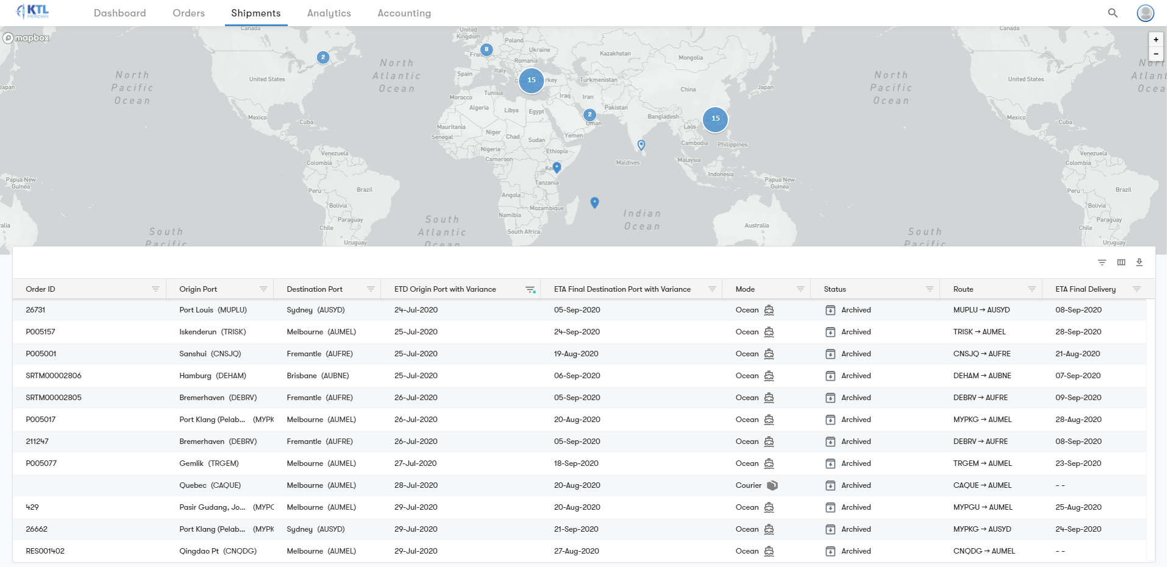This screenshot has height=567, width=1168.
Task: Click the Archived status icon for order P005157
Action: (x=830, y=332)
